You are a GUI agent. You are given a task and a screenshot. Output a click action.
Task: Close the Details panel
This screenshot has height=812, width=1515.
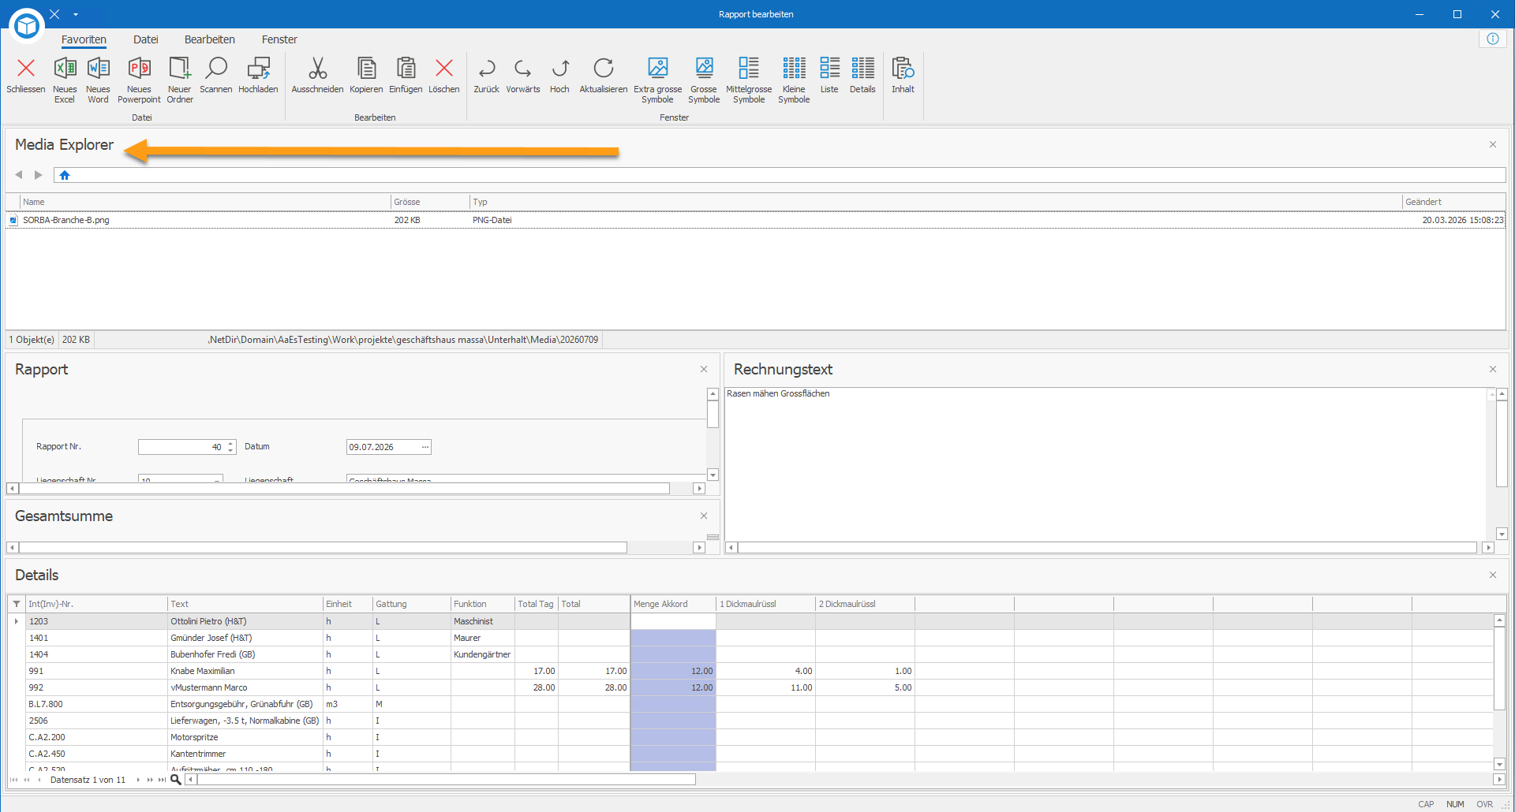1493,575
